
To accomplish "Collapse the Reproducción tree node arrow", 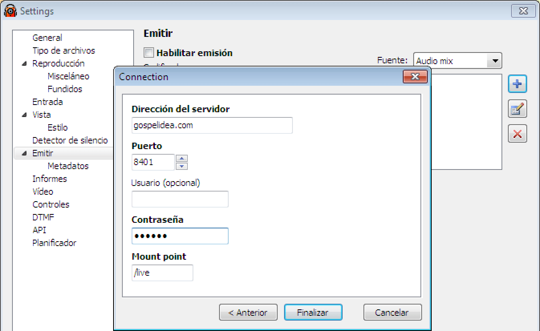I will pyautogui.click(x=25, y=64).
